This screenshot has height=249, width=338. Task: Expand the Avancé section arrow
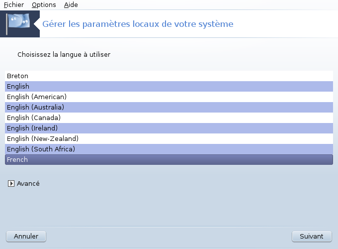11,184
